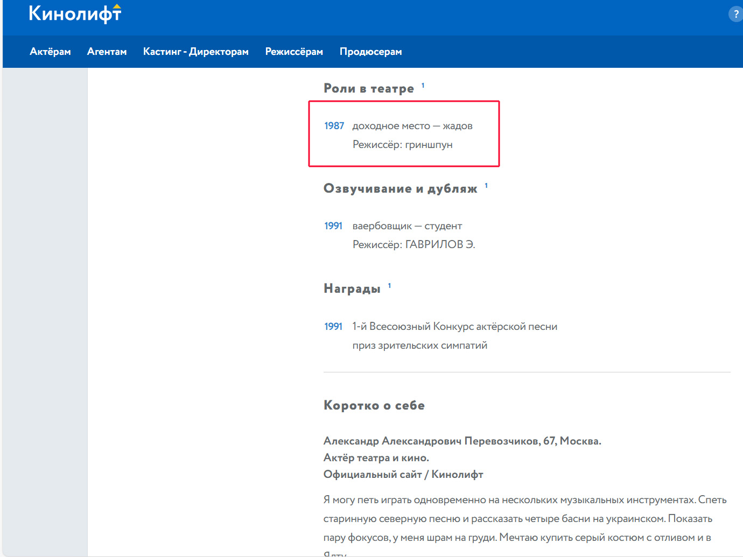Screen dimensions: 743x557
Task: Click text Актёр театра и кино.
Action: click(376, 458)
